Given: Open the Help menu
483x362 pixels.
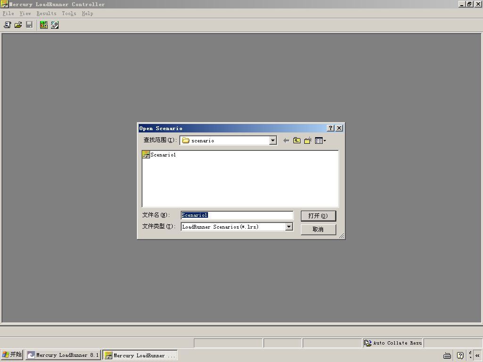Looking at the screenshot, I should 87,14.
